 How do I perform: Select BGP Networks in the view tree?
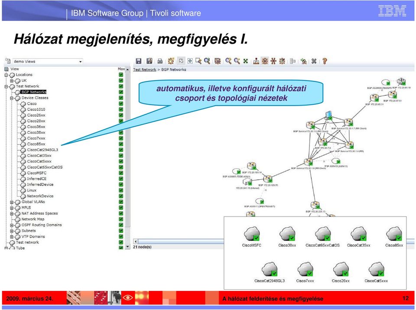click(x=34, y=92)
